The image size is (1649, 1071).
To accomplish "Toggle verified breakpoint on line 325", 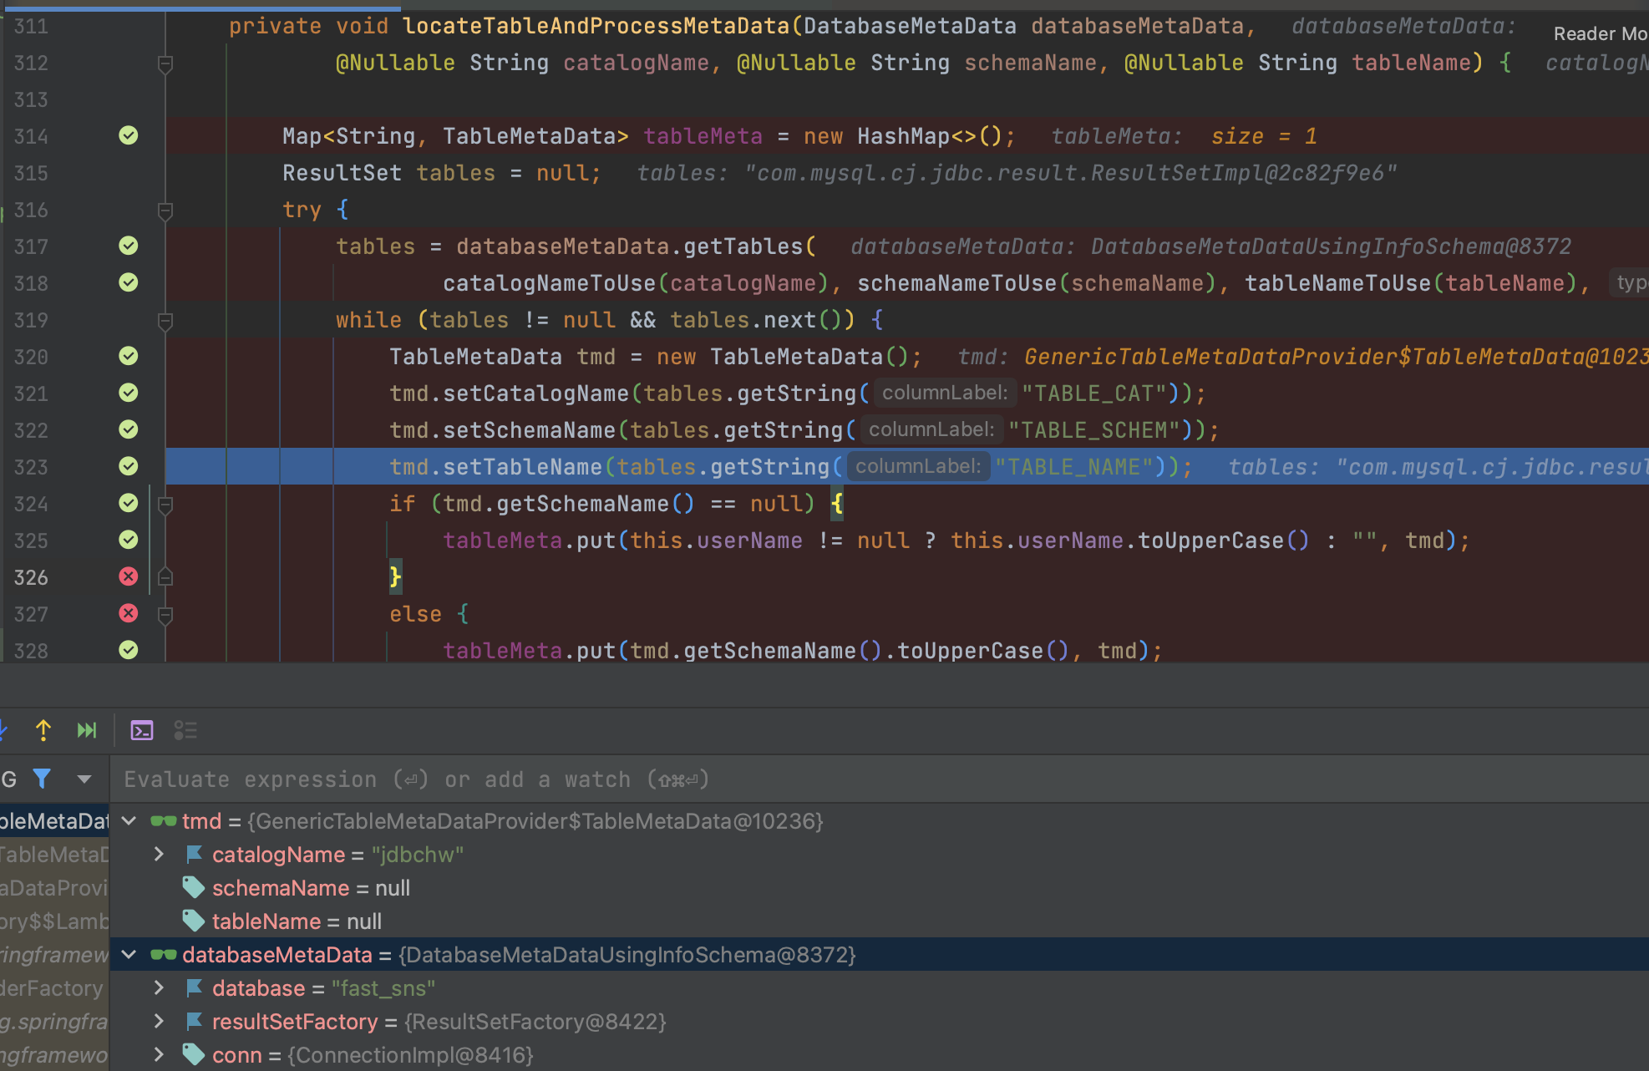I will 128,540.
